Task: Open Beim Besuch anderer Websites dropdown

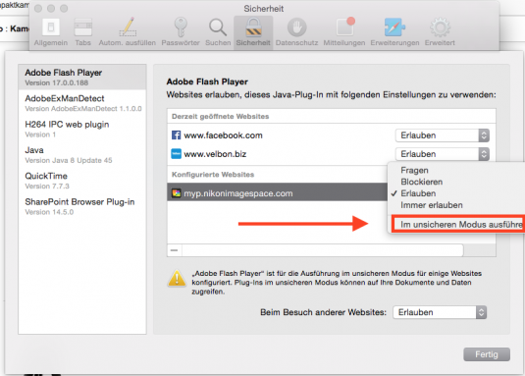Action: click(440, 312)
